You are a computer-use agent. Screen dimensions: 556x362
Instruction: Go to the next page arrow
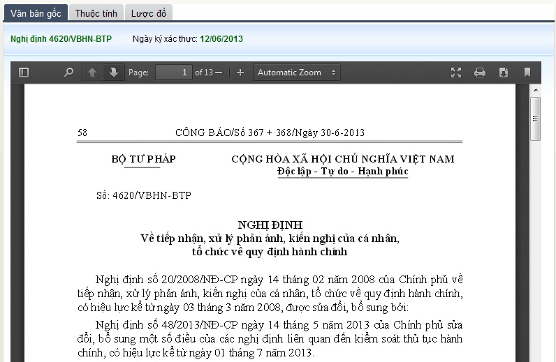(113, 73)
